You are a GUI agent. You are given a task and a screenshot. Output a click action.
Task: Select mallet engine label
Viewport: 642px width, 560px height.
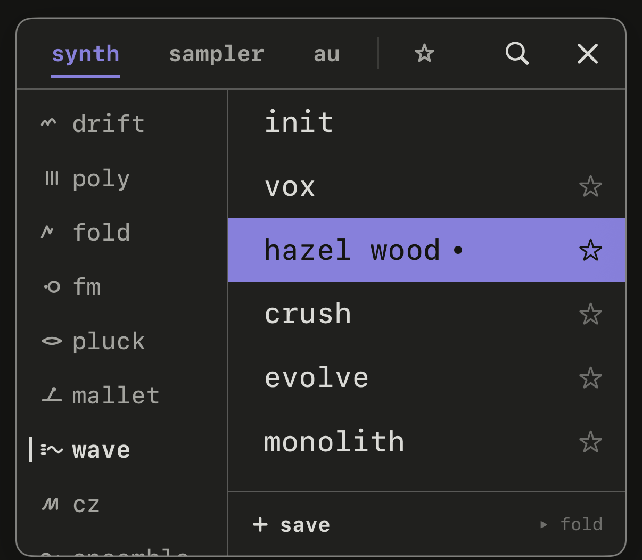coord(116,396)
